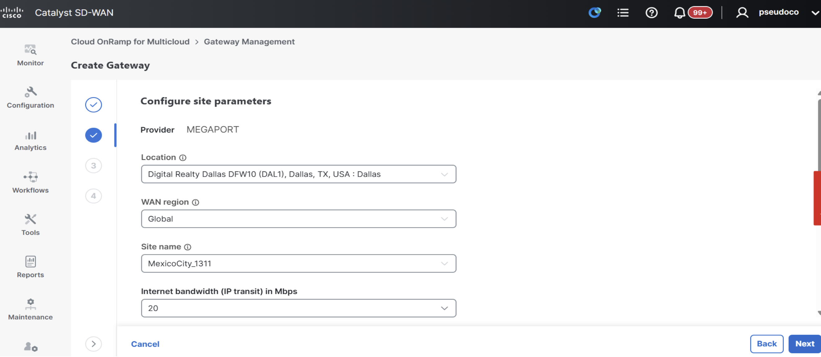Open the task list icon in header
Image resolution: width=821 pixels, height=357 pixels.
click(623, 13)
